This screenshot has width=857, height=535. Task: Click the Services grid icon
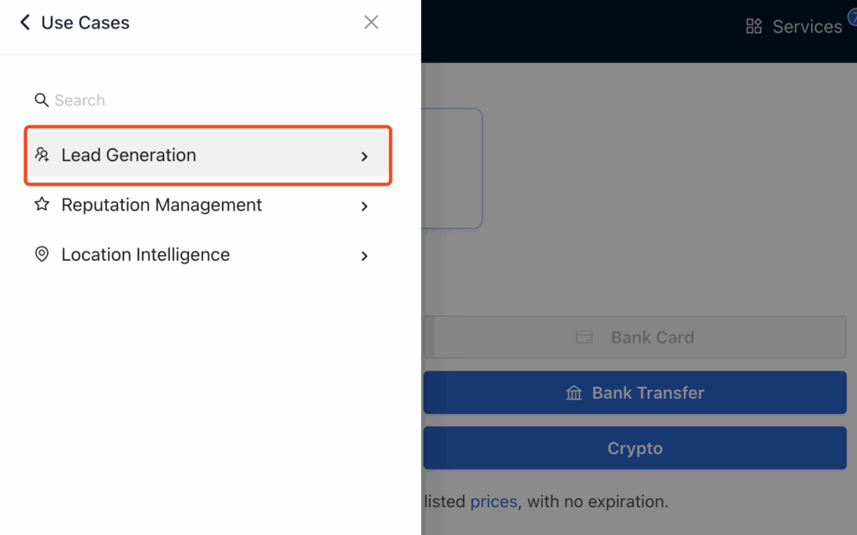tap(754, 27)
